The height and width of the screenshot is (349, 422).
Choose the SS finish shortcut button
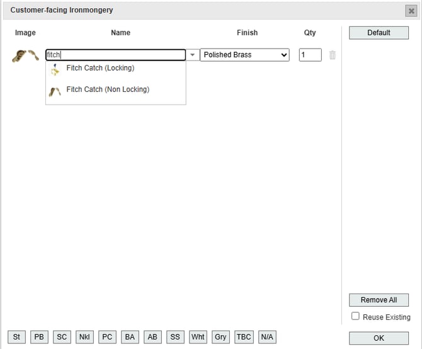click(x=175, y=337)
